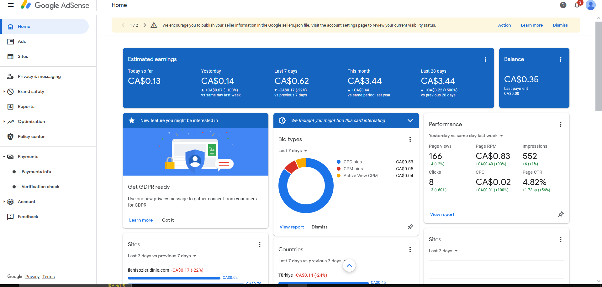The height and width of the screenshot is (287, 602).
Task: Open Countries card options menu
Action: point(410,249)
